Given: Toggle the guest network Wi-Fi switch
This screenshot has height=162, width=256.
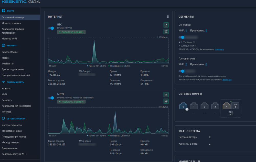Looking at the screenshot, I should [x=182, y=71].
